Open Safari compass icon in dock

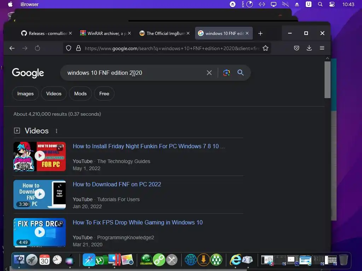(x=89, y=260)
